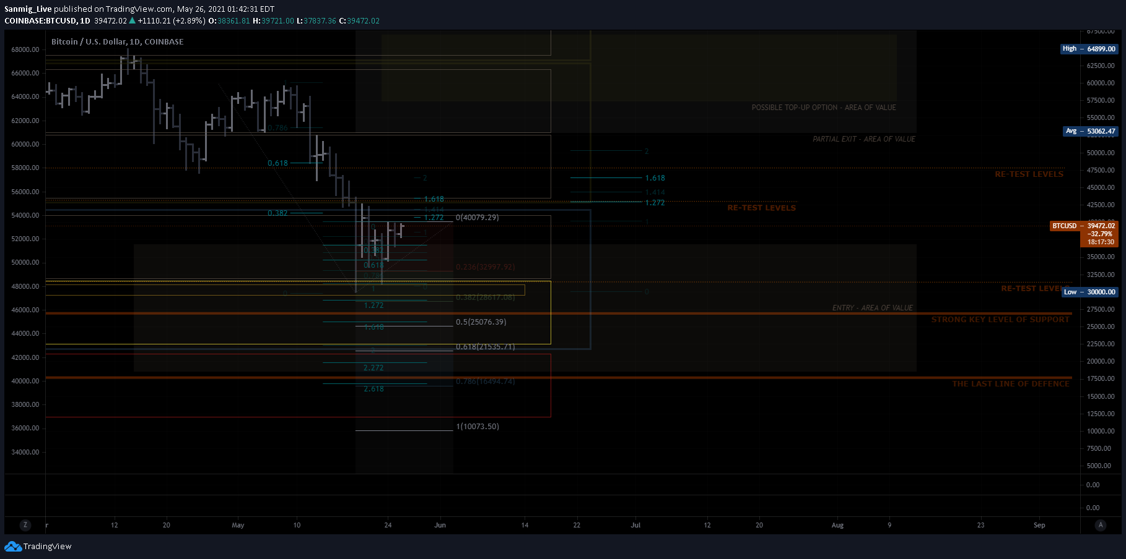Click Jul on the time axis
1126x559 pixels.
pos(635,525)
